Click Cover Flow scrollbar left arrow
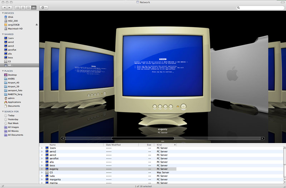Viewport: 286px width, 188px height. pos(63,138)
